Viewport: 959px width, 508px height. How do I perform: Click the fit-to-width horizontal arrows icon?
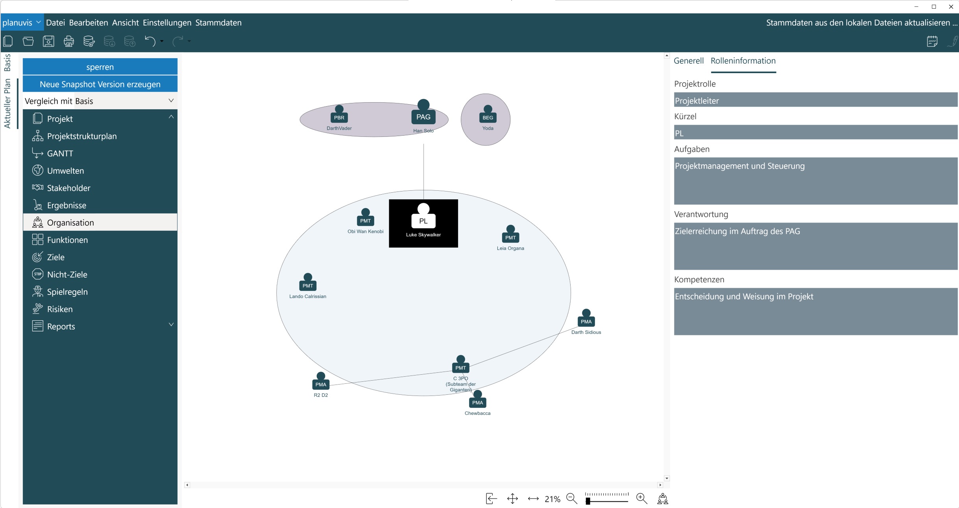click(x=533, y=499)
